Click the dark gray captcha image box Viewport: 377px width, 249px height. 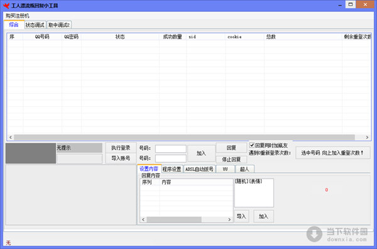coord(31,153)
